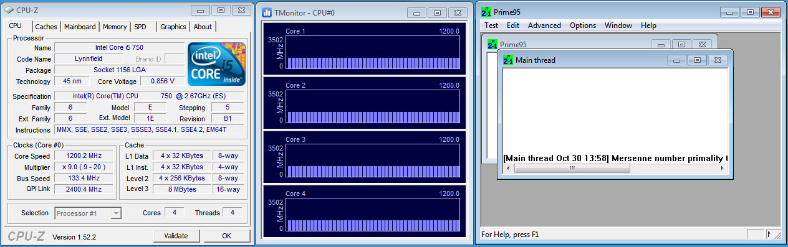
Task: Open the About tab in CPU-Z
Action: 203,27
